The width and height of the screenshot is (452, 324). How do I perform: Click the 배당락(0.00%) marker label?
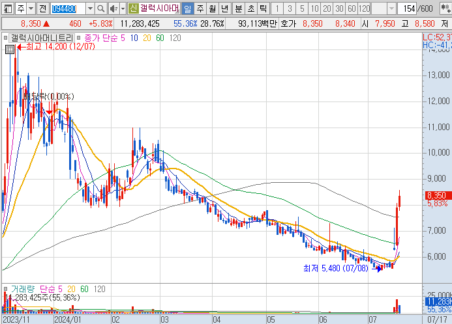pyautogui.click(x=49, y=96)
